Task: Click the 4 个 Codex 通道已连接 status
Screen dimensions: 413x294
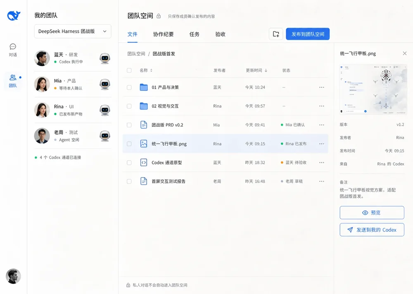Action: click(58, 157)
